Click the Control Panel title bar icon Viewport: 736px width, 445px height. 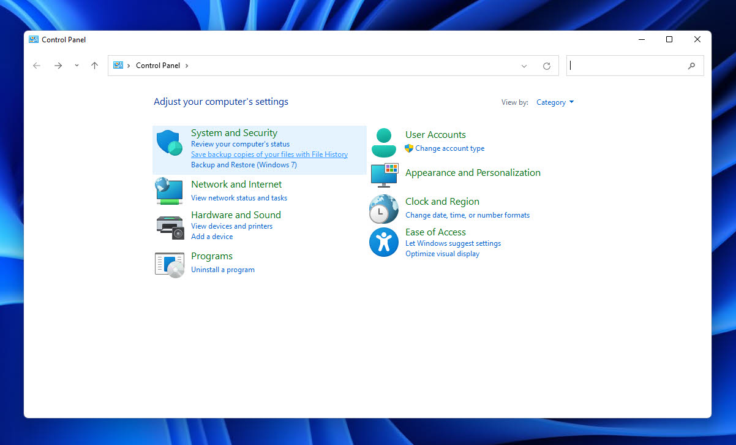tap(34, 39)
